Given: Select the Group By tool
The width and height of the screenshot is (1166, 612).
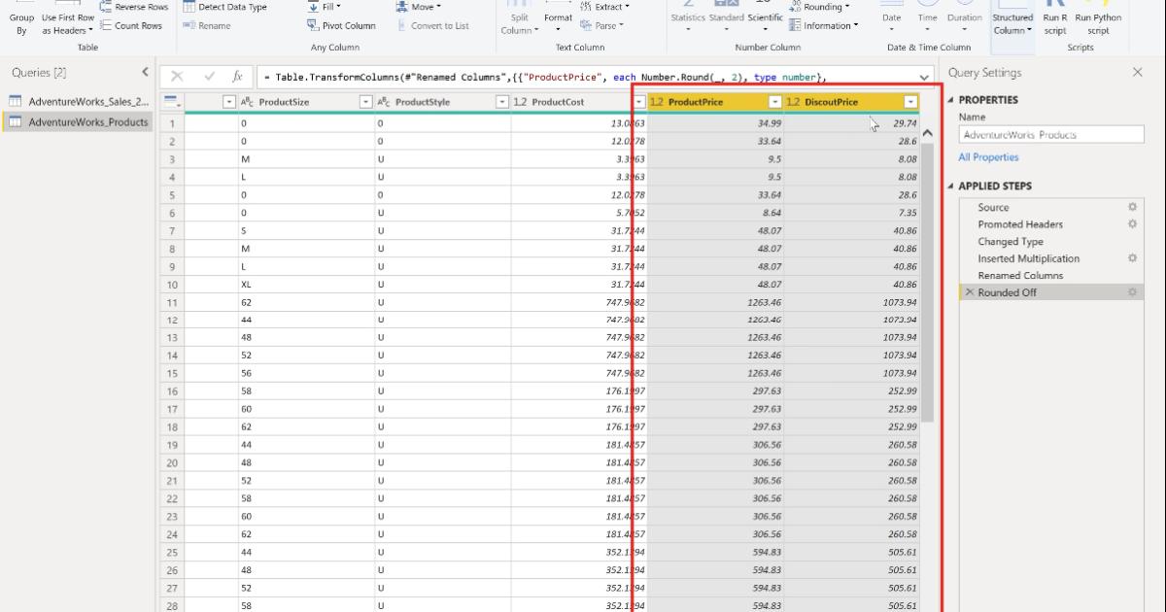Looking at the screenshot, I should coord(20,17).
